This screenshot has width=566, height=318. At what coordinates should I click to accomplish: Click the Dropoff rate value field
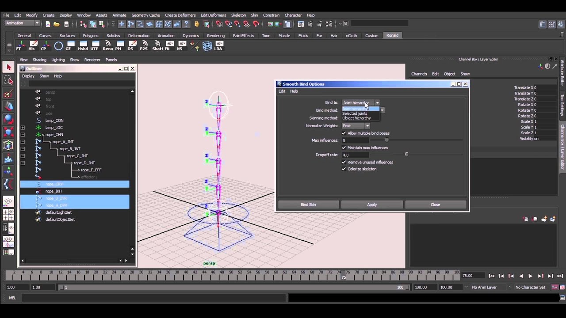coord(355,155)
